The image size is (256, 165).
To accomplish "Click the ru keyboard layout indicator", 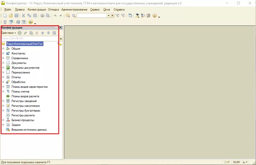I will point(245,162).
